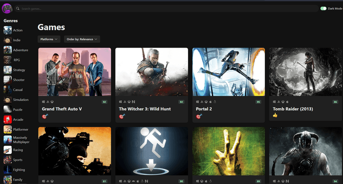Screen dimensions: 343x184
Task: Open the Family genre text
Action: coord(18,179)
